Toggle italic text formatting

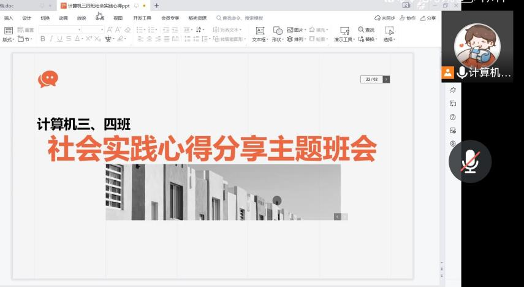(x=51, y=39)
